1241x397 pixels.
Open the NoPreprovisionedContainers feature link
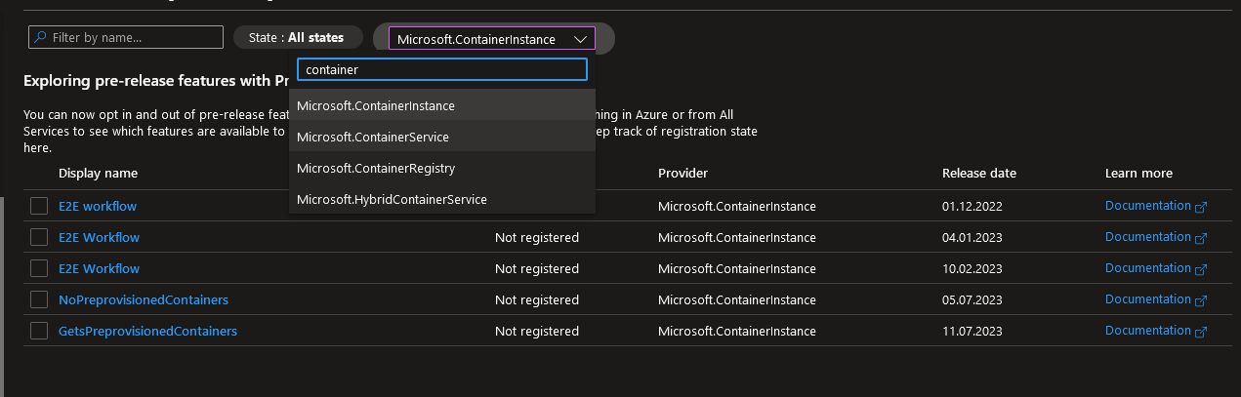pos(144,299)
